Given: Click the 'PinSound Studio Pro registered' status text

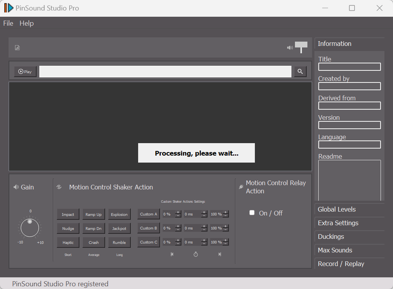Looking at the screenshot, I should [x=60, y=284].
